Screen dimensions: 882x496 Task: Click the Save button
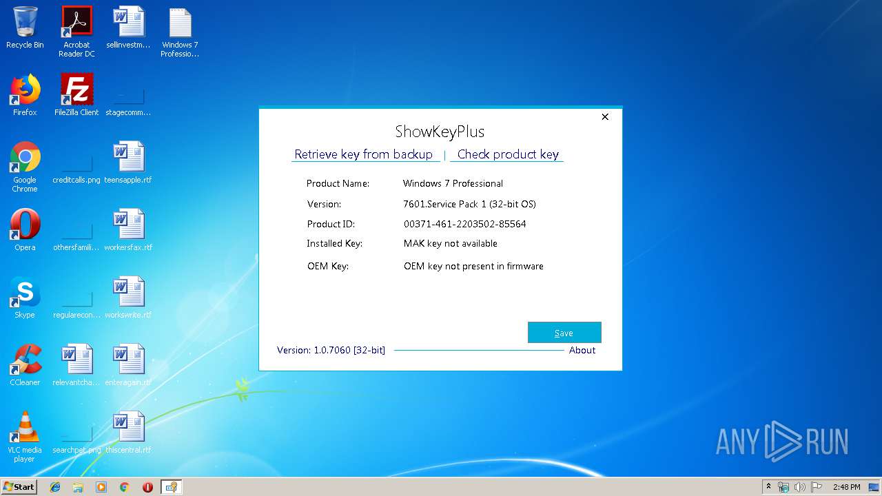pyautogui.click(x=564, y=333)
